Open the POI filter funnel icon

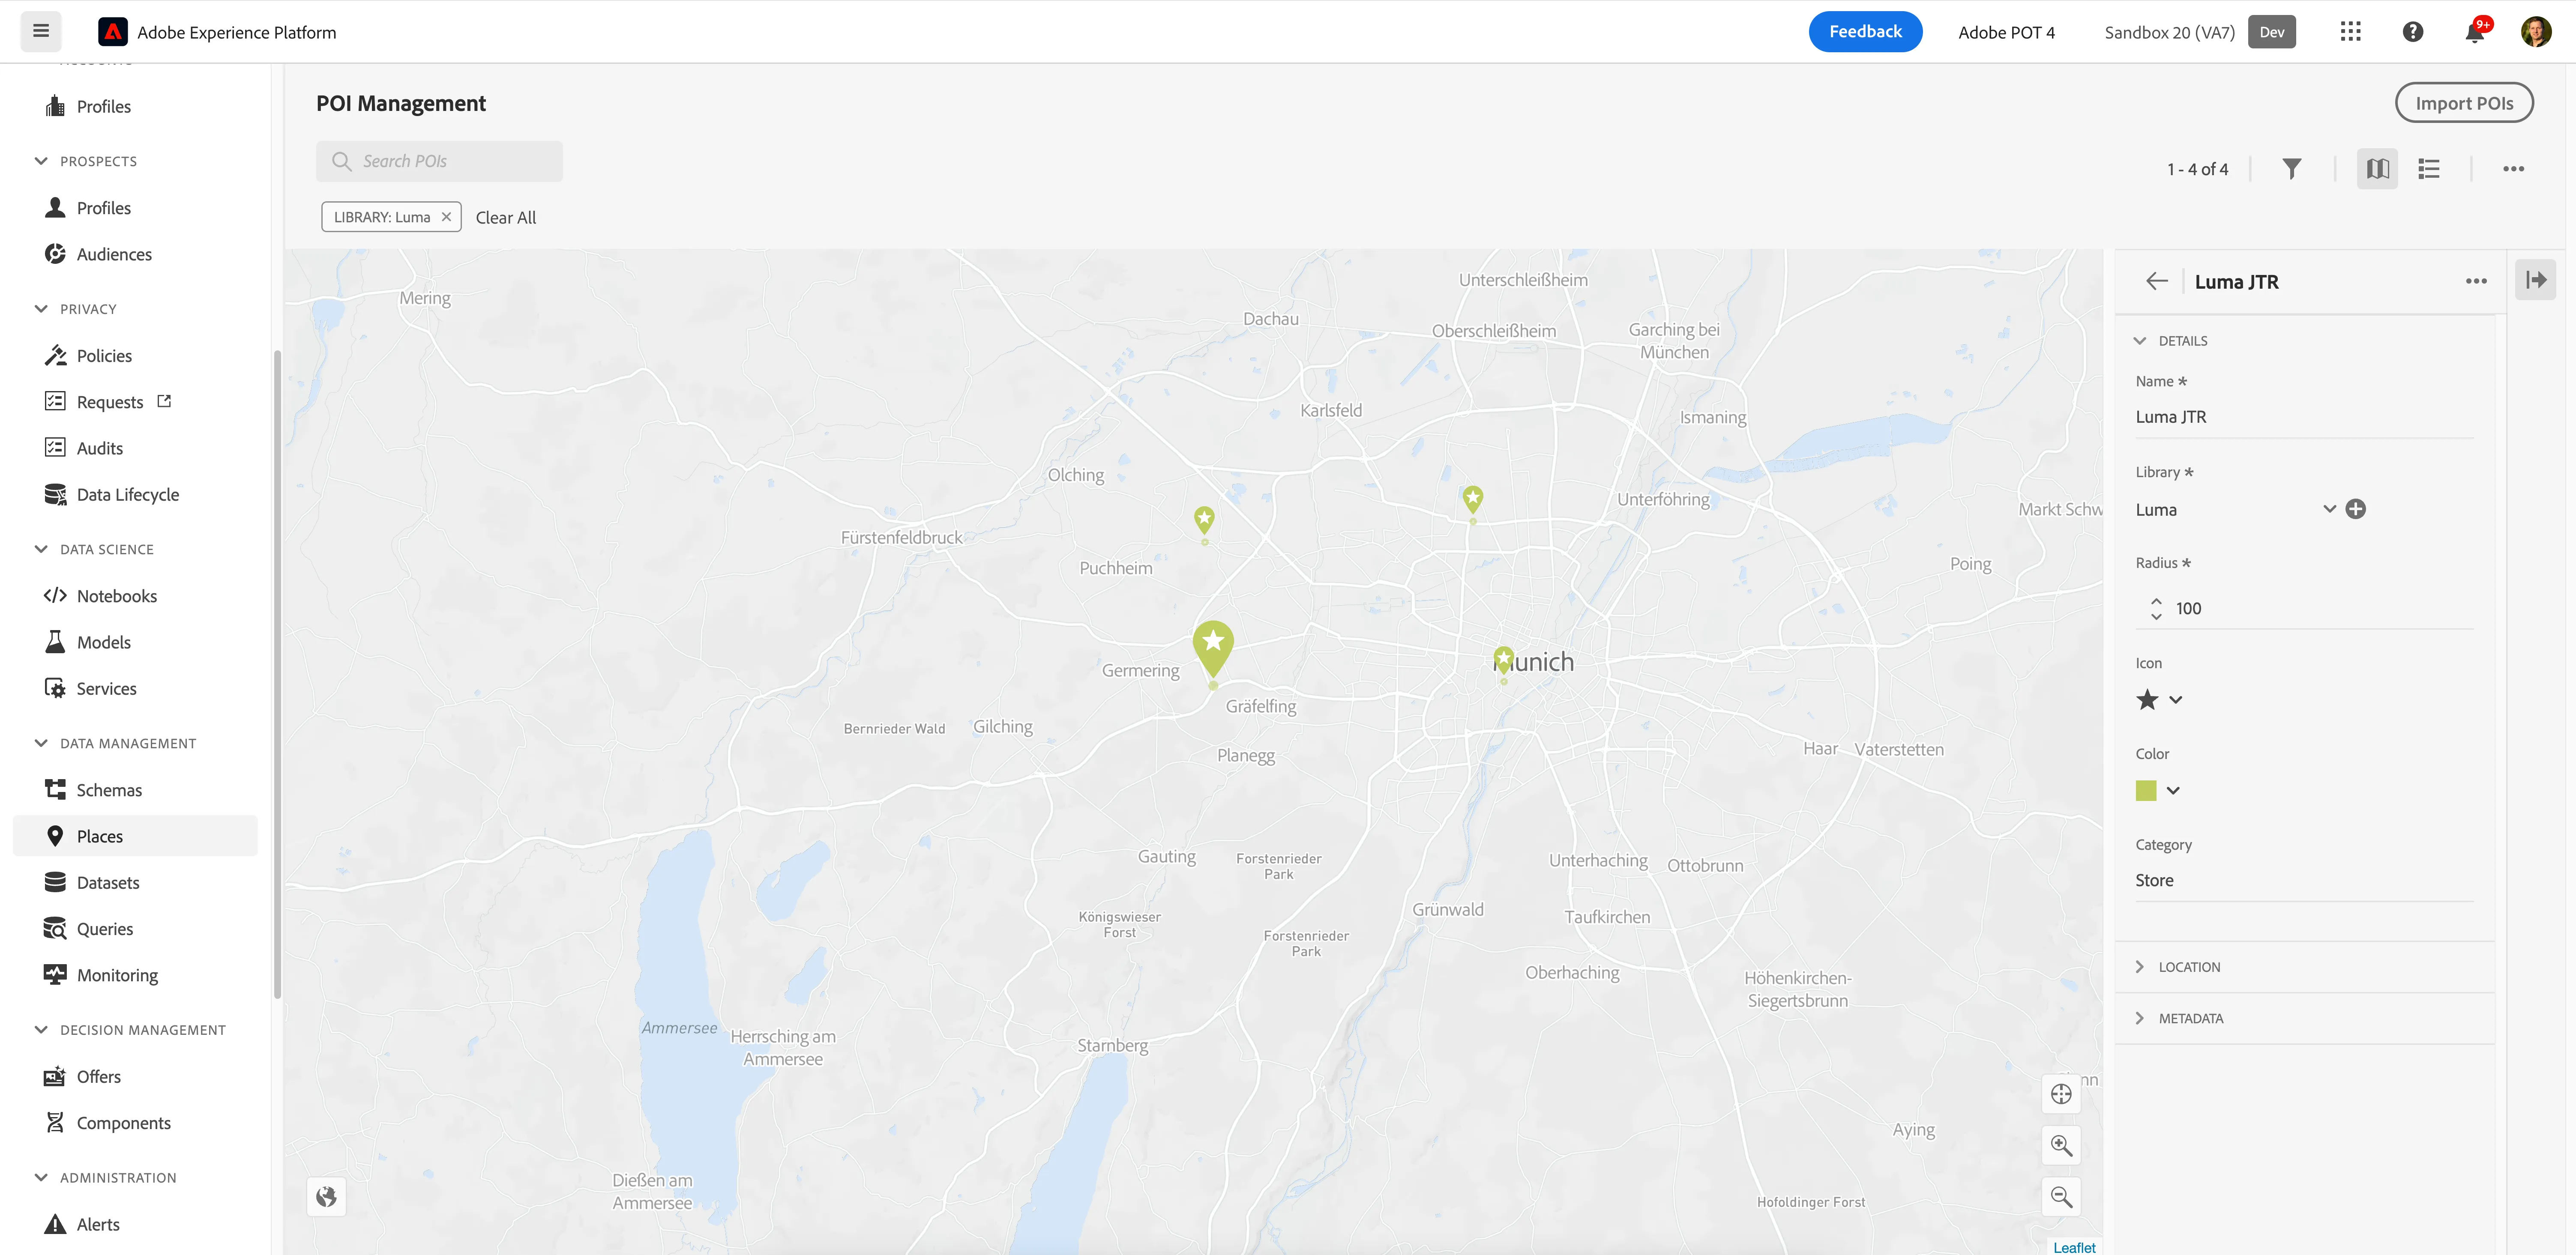point(2291,169)
